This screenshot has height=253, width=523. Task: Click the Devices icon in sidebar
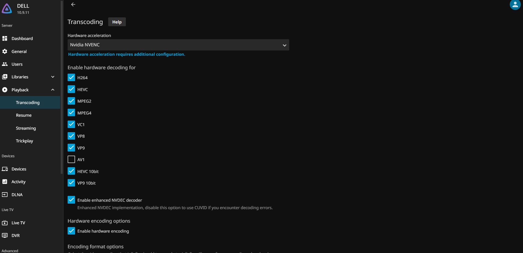(5, 169)
